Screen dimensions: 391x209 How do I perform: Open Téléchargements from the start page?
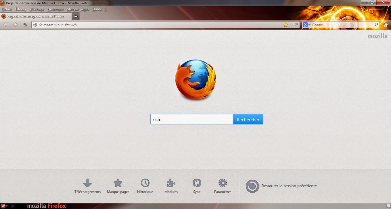87,186
